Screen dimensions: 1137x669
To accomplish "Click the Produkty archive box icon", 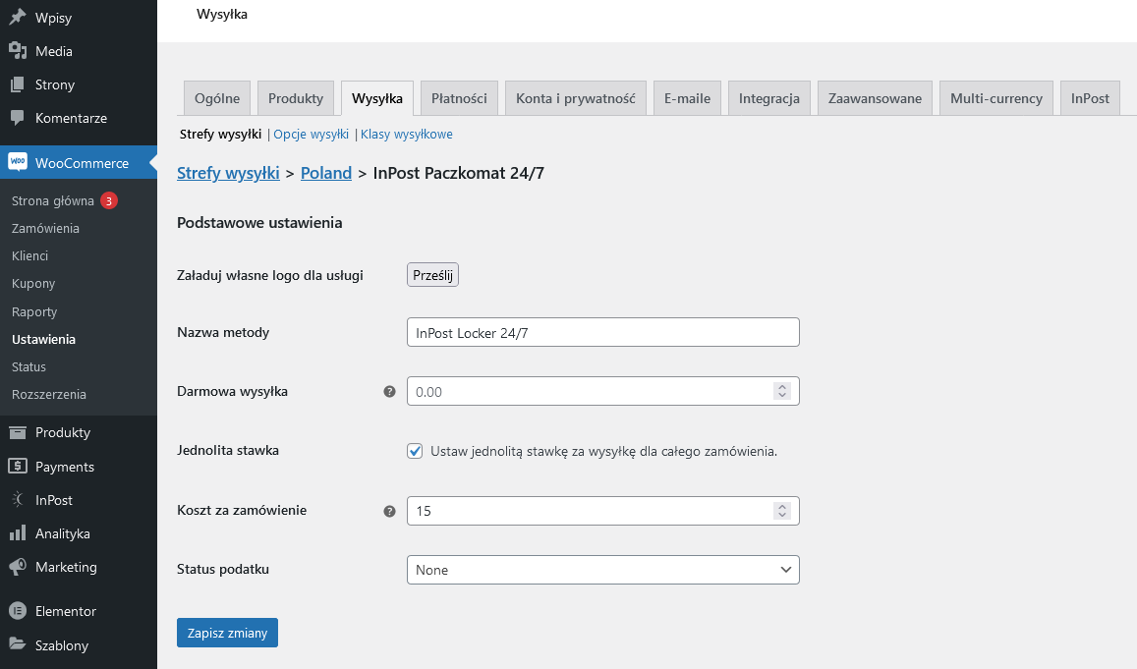I will pos(18,432).
